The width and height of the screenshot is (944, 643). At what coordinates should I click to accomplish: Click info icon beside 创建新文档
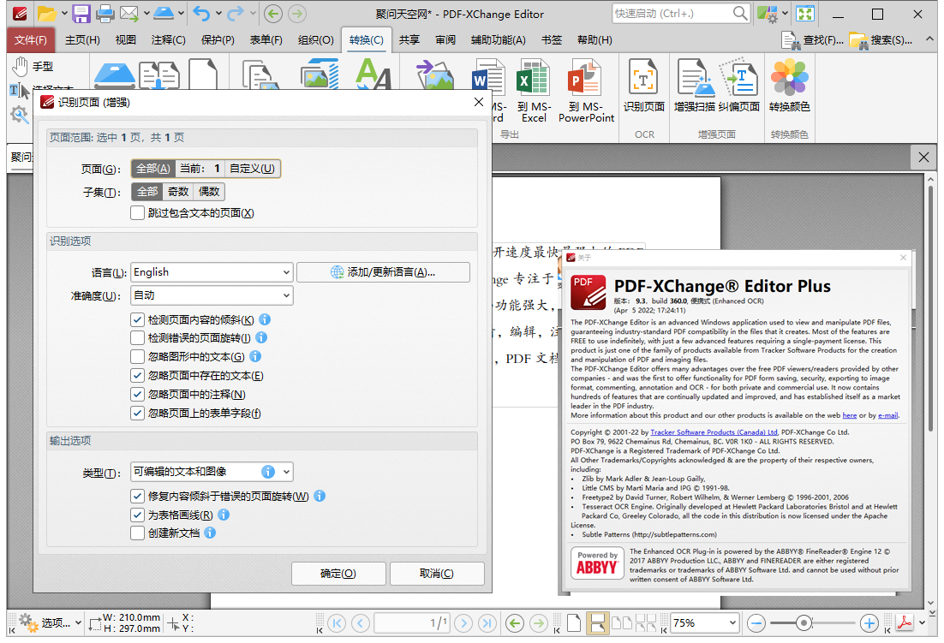(210, 533)
